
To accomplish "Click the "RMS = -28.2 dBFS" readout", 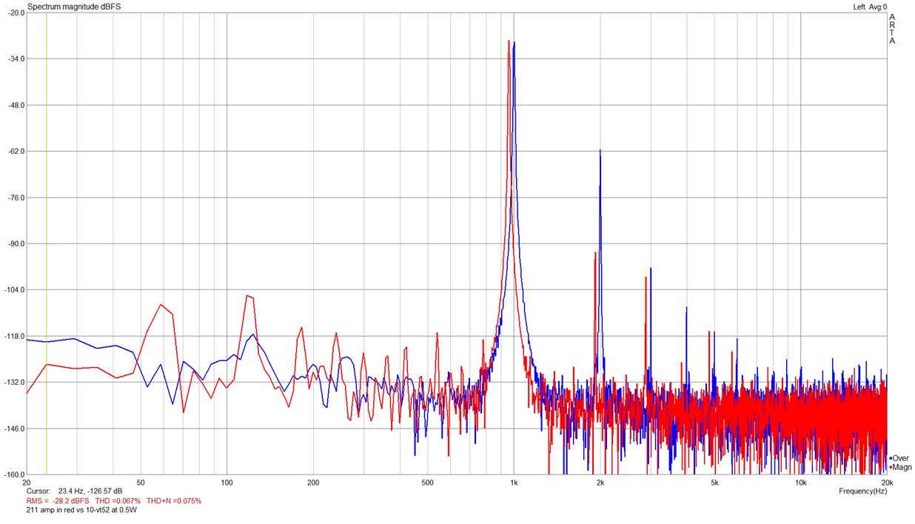I will (x=57, y=500).
